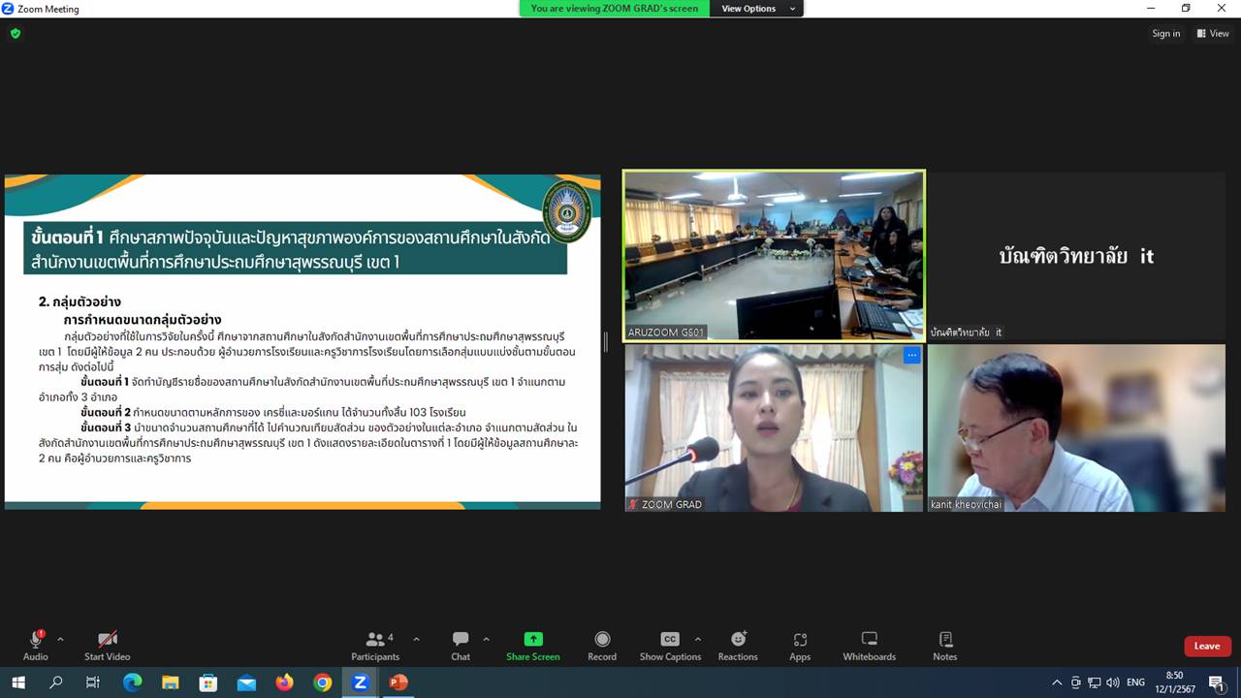Change layout with the View button
Image resolution: width=1241 pixels, height=698 pixels.
1213,34
